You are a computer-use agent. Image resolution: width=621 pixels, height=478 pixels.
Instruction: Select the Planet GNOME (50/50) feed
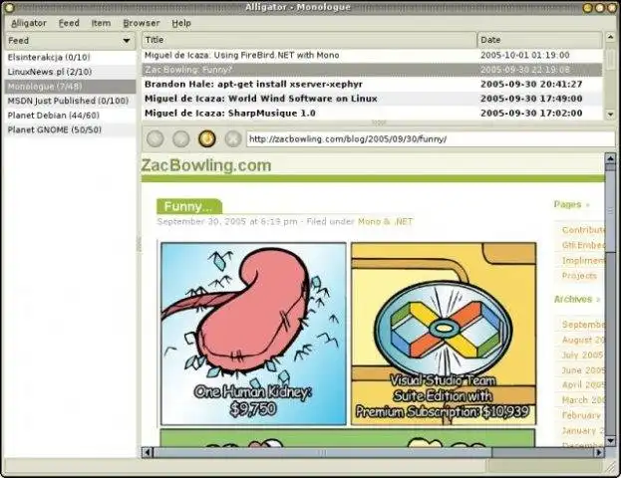71,129
